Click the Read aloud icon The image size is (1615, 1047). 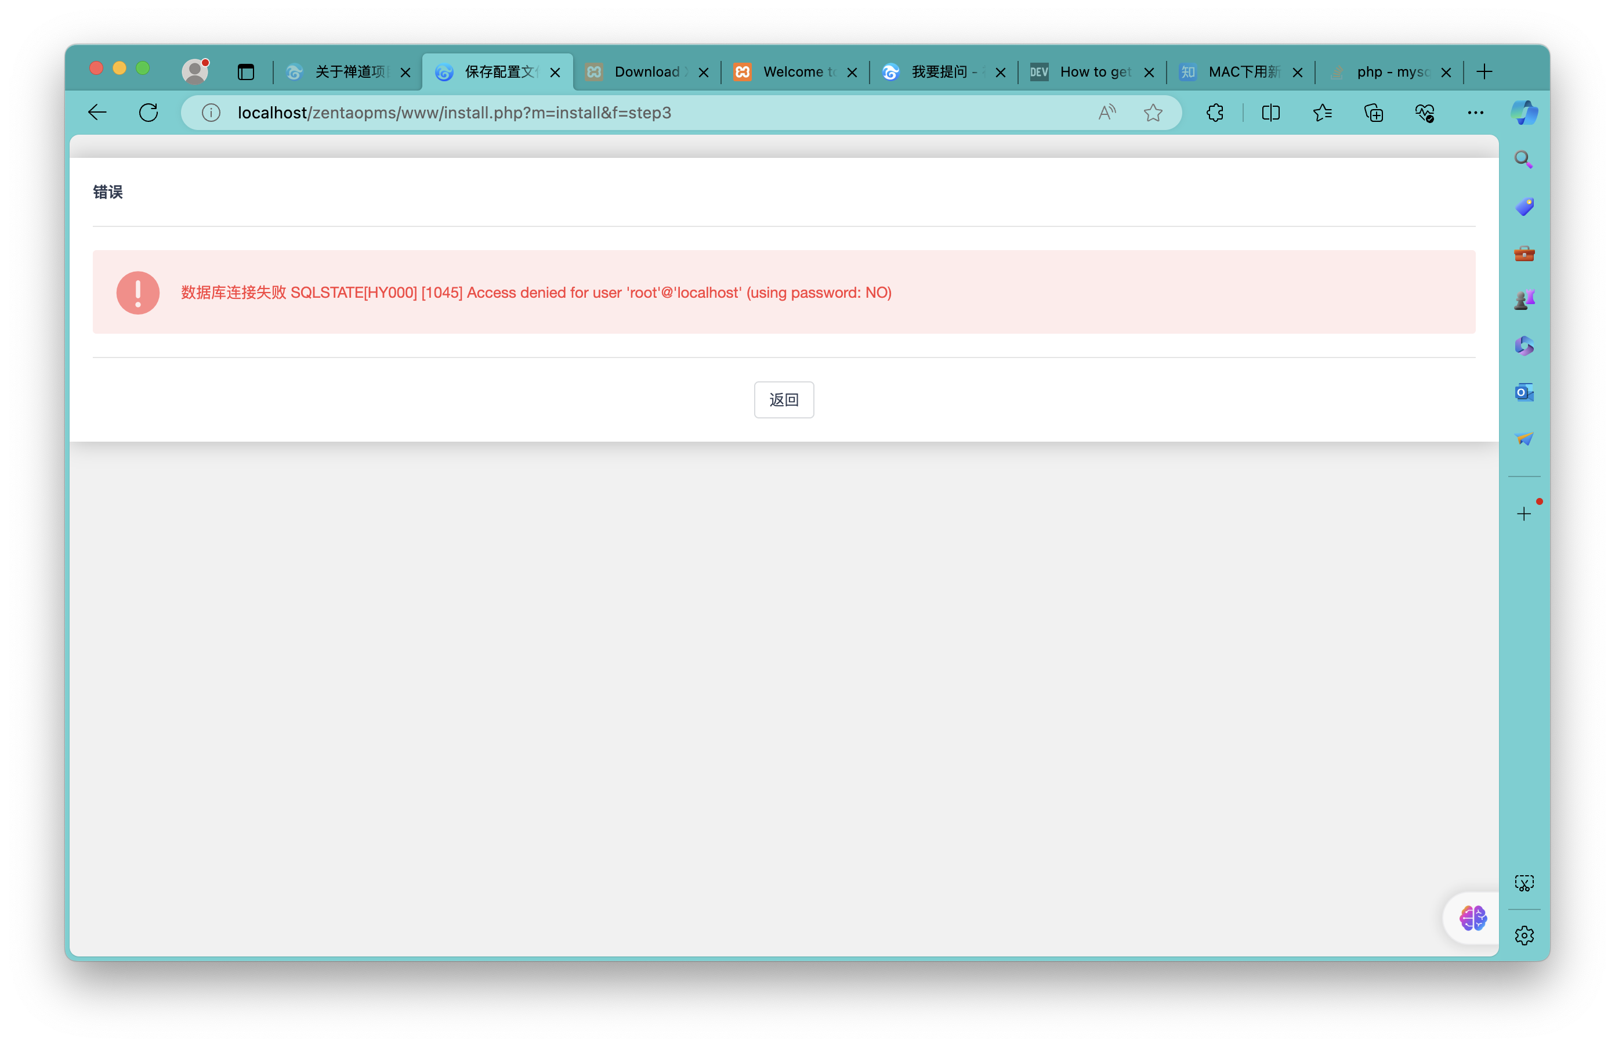point(1107,112)
